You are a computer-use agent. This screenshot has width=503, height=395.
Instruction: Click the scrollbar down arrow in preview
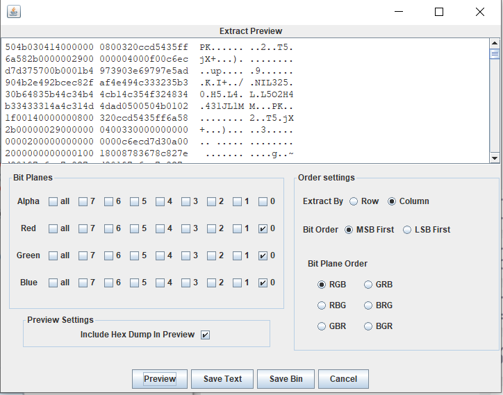click(495, 158)
